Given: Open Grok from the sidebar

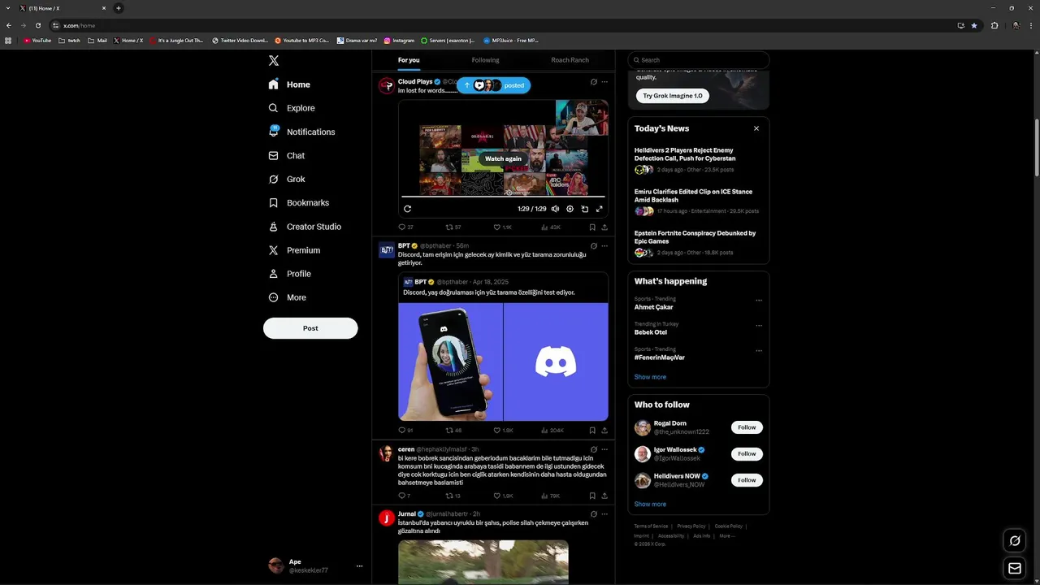Looking at the screenshot, I should click(287, 179).
